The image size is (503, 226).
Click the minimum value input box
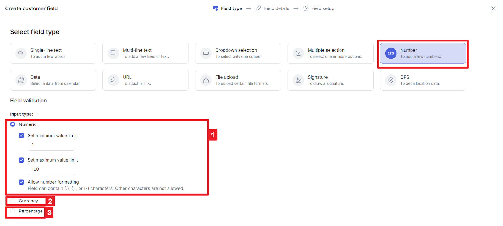(51, 145)
